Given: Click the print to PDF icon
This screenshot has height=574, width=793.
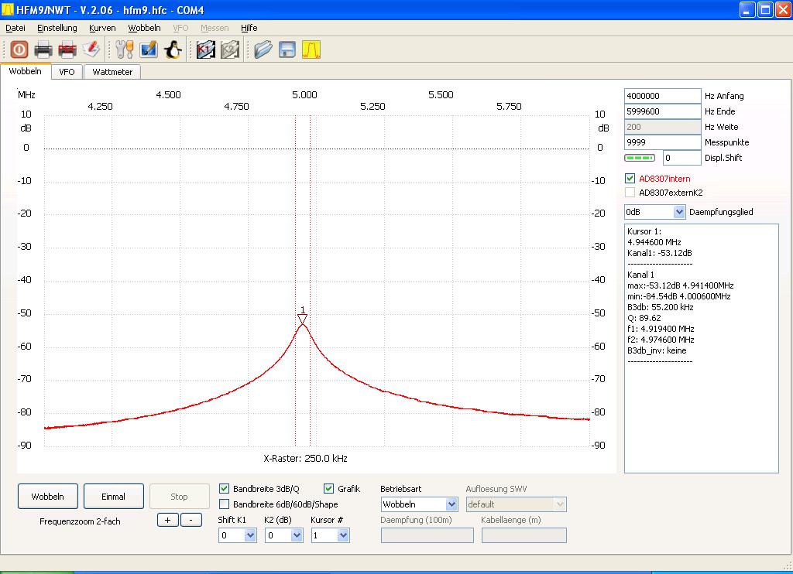Looking at the screenshot, I should point(67,50).
